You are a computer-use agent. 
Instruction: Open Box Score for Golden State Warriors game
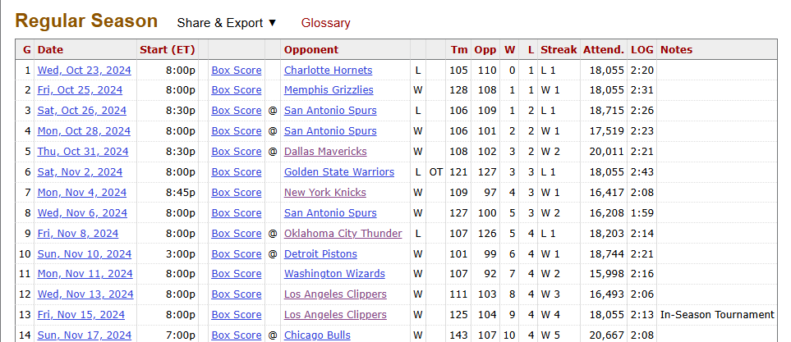(237, 172)
